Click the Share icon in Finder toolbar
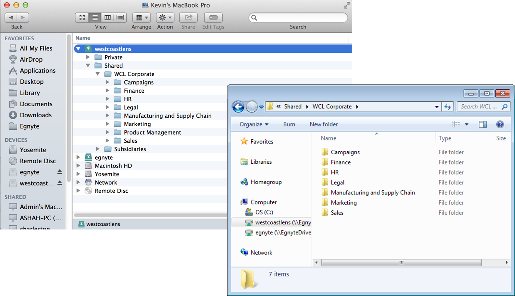Viewport: 515px width, 296px height. pyautogui.click(x=188, y=17)
